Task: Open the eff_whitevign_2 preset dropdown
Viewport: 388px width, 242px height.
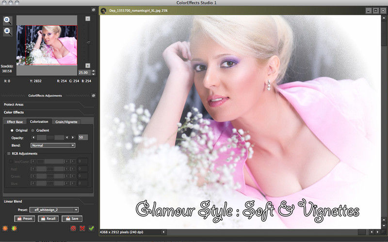Action: [54, 210]
